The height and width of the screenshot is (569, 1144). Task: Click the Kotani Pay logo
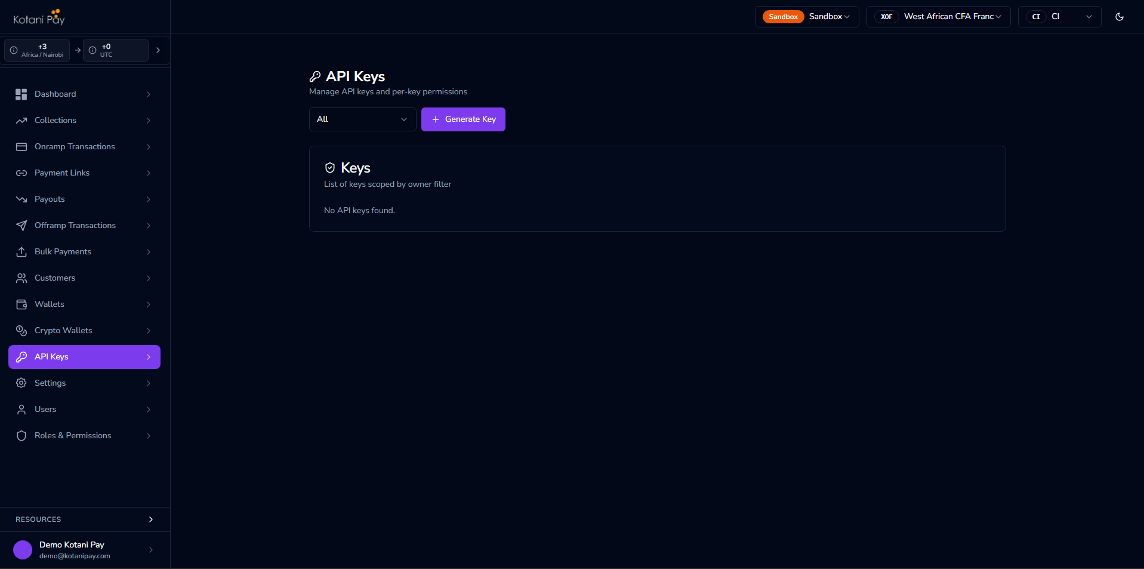(39, 17)
